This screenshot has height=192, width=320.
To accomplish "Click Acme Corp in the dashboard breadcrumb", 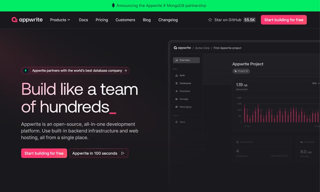I will pos(202,48).
